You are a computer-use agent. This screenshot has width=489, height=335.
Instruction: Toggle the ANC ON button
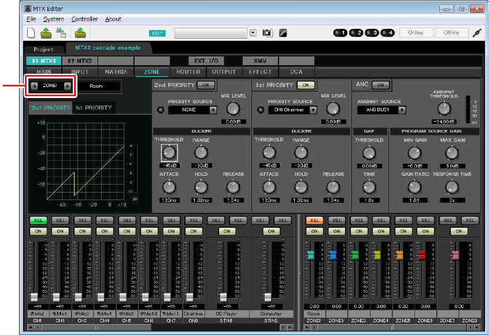click(x=380, y=85)
